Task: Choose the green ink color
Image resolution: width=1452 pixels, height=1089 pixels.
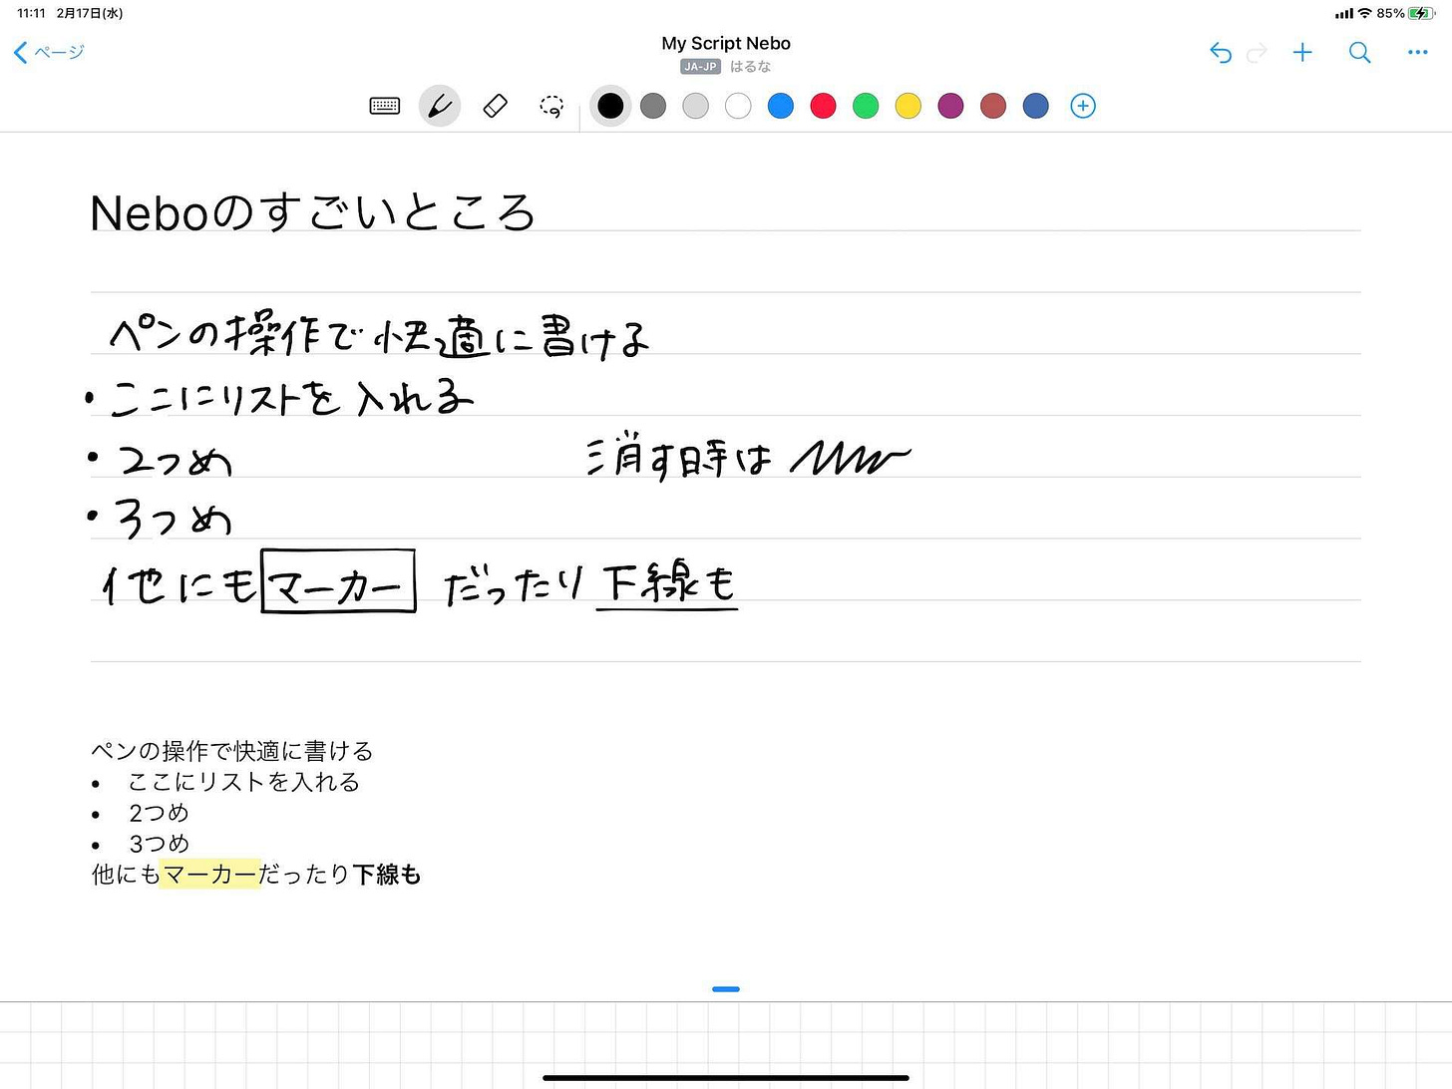Action: (866, 106)
